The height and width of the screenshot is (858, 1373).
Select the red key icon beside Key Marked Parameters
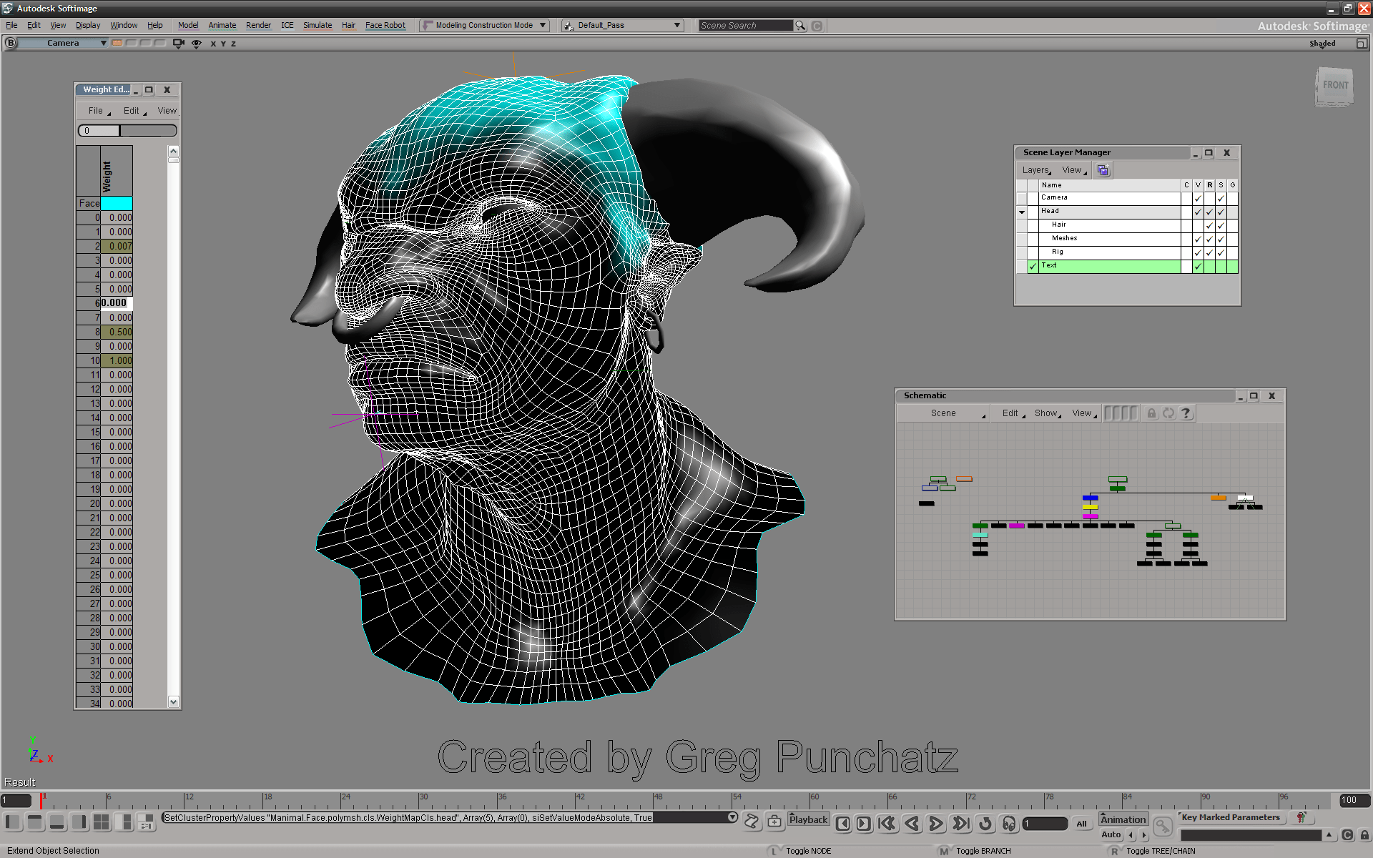(1300, 818)
